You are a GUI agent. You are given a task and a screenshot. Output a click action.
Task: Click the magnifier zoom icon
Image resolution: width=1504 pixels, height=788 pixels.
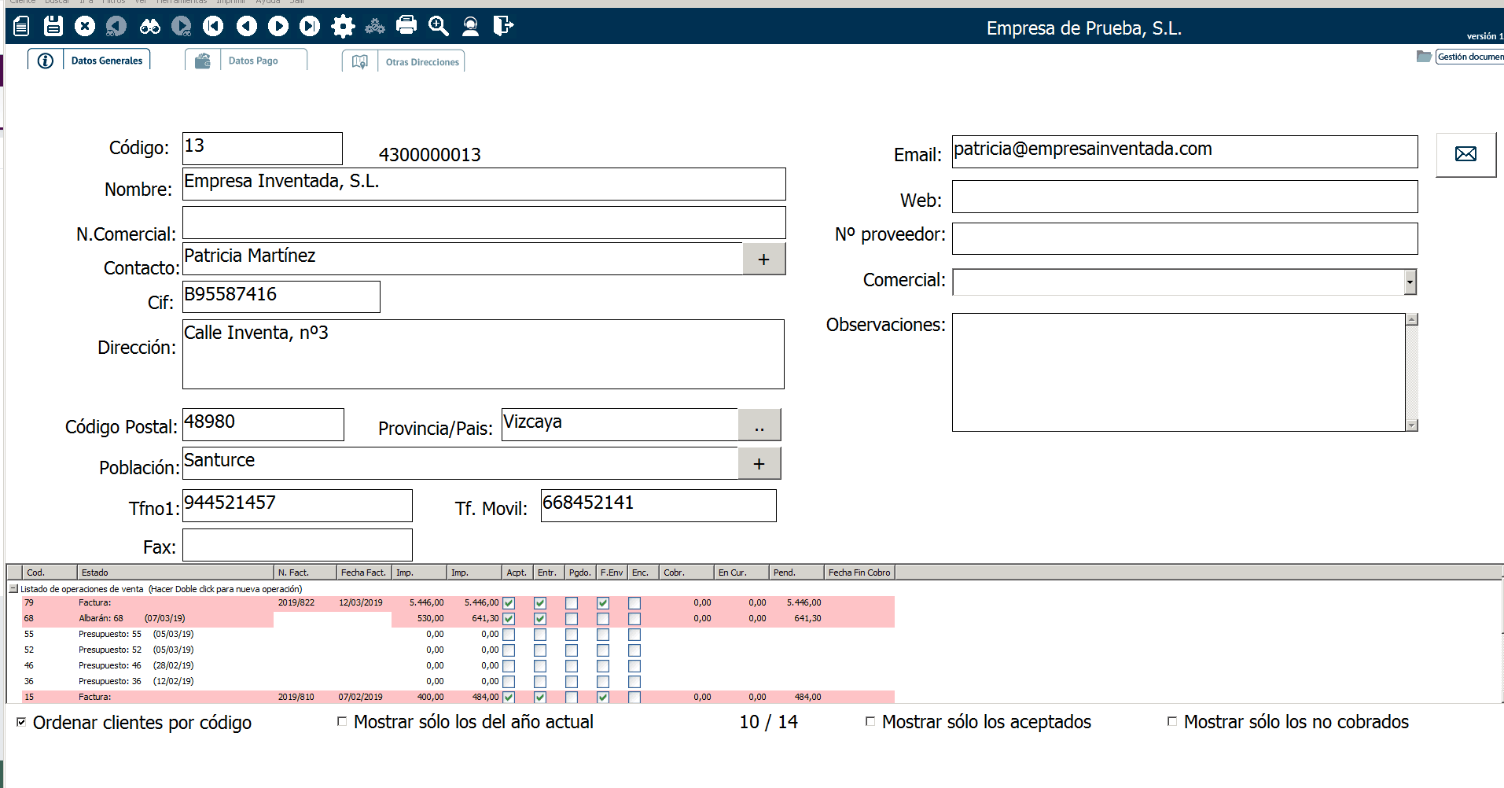click(x=438, y=26)
